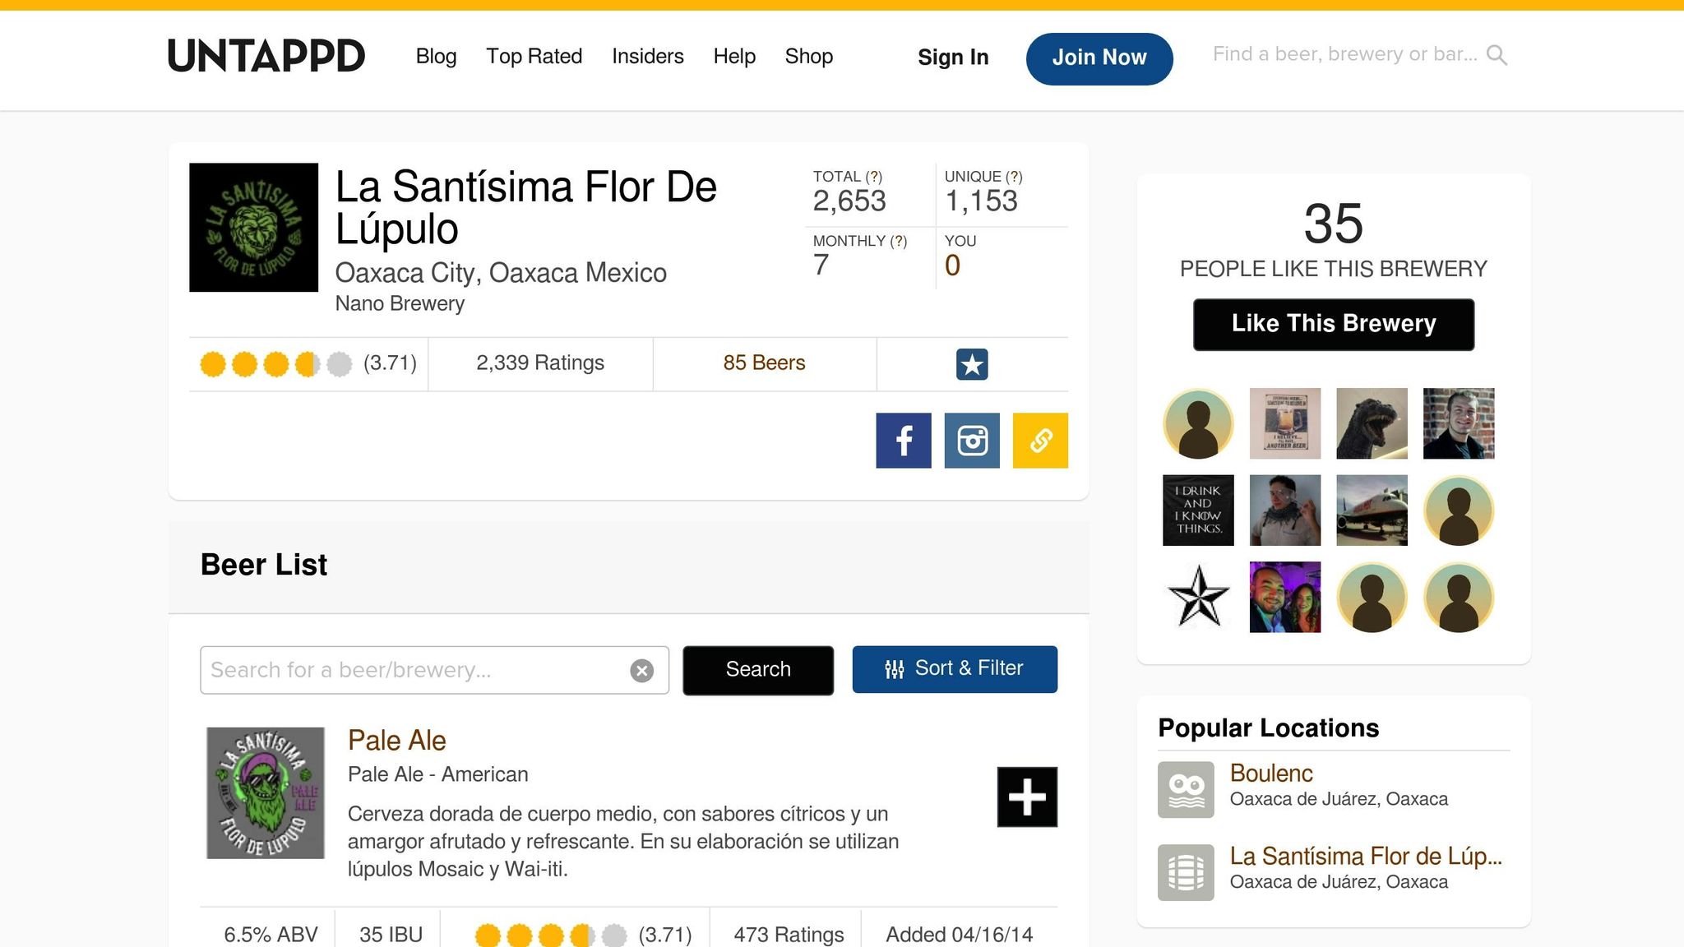Click the brewery star rating (3.71)
The height and width of the screenshot is (947, 1684).
308,363
